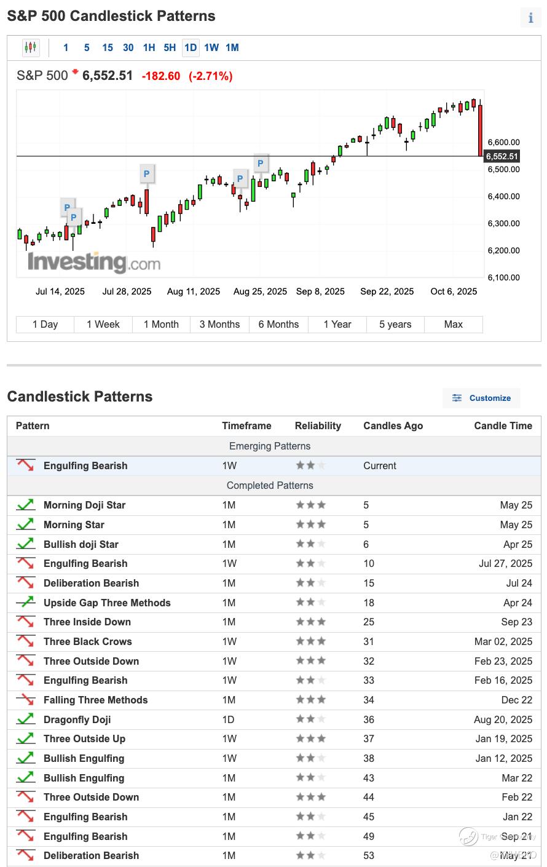Show the 1 Month range
Image resolution: width=547 pixels, height=867 pixels.
pos(162,325)
